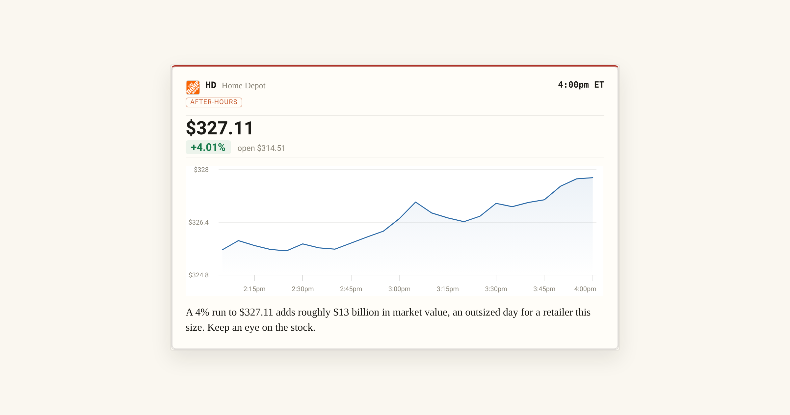Click the Home Depot company name
Viewport: 790px width, 415px height.
click(x=243, y=86)
